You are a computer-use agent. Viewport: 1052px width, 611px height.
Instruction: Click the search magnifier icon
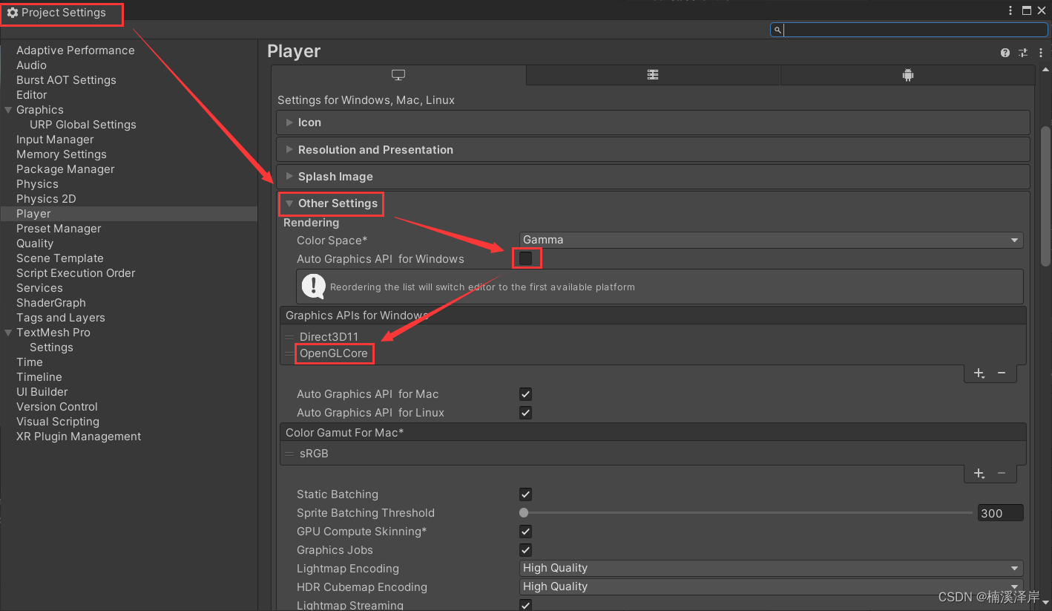click(778, 30)
